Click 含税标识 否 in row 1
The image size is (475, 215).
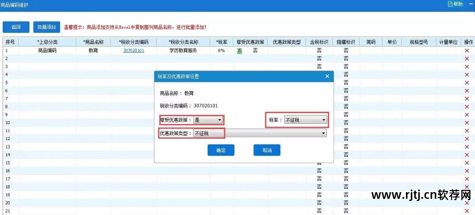pyautogui.click(x=319, y=50)
